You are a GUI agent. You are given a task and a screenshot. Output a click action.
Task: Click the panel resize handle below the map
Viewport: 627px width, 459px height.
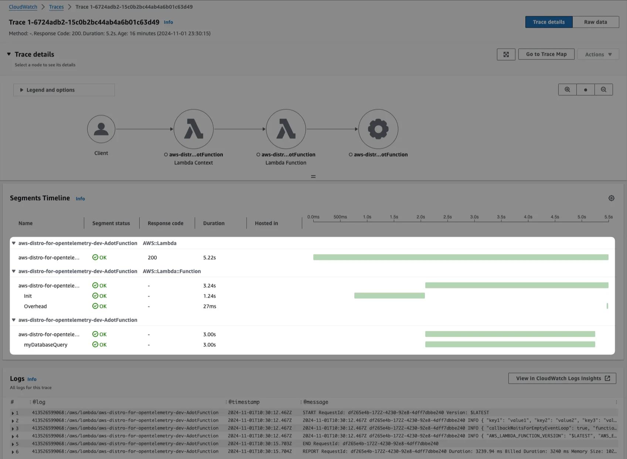(x=313, y=176)
